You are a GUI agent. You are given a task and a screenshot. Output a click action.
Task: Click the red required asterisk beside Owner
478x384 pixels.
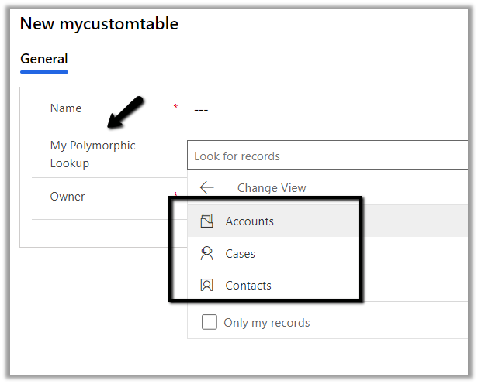[175, 194]
